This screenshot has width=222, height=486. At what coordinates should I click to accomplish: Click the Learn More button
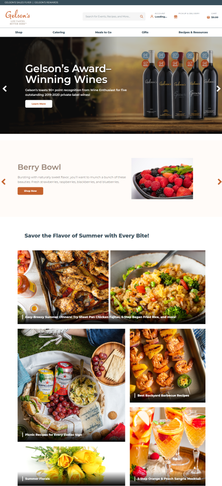39,104
